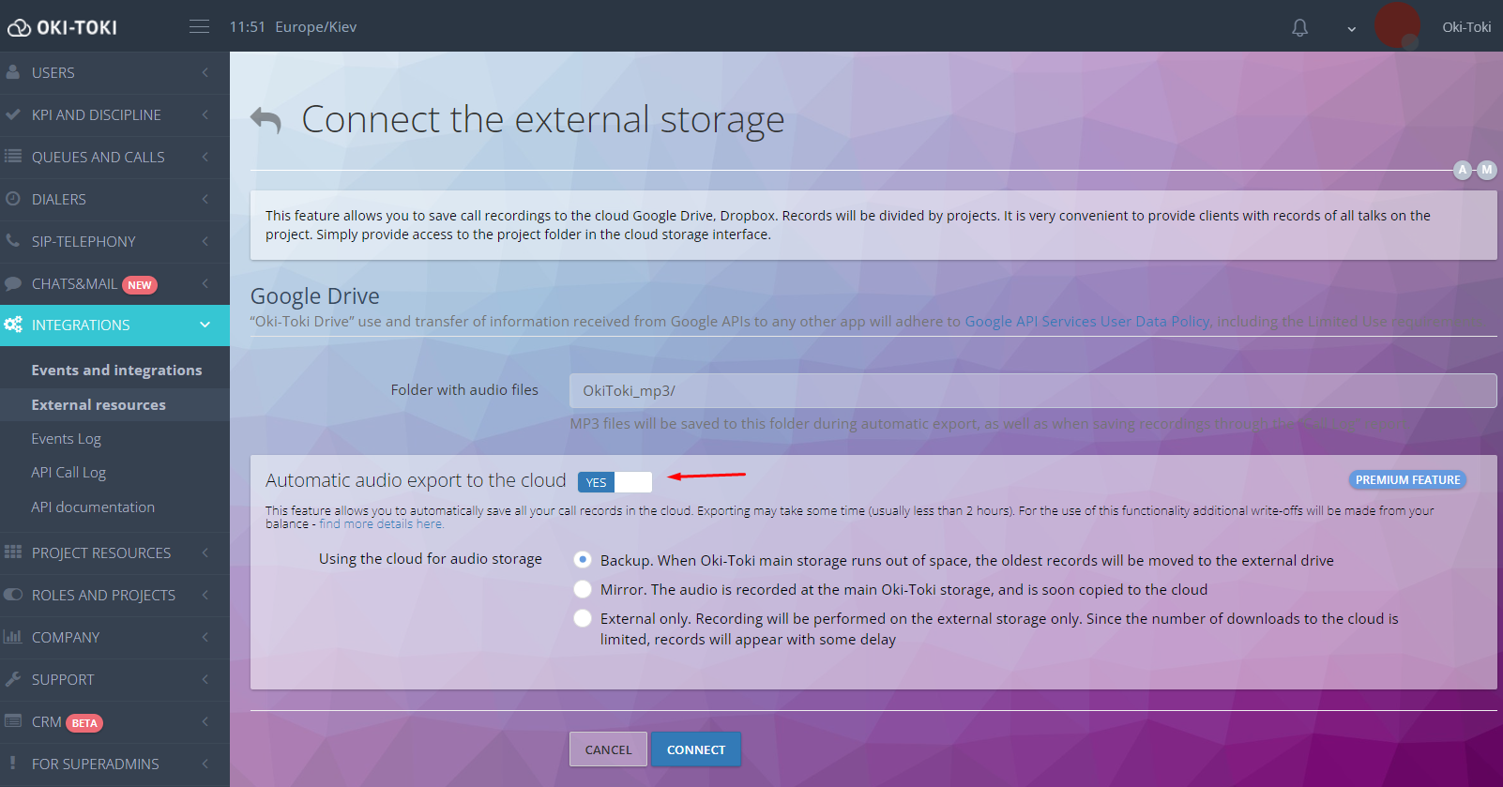Screen dimensions: 1503x787
Task: Expand the Roles and Projects chevron
Action: coord(205,595)
